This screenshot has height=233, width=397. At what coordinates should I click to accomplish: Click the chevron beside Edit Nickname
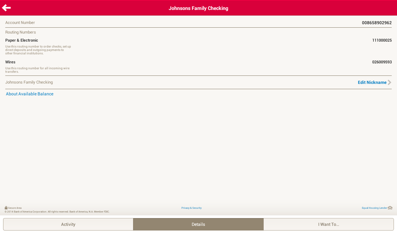pyautogui.click(x=390, y=82)
